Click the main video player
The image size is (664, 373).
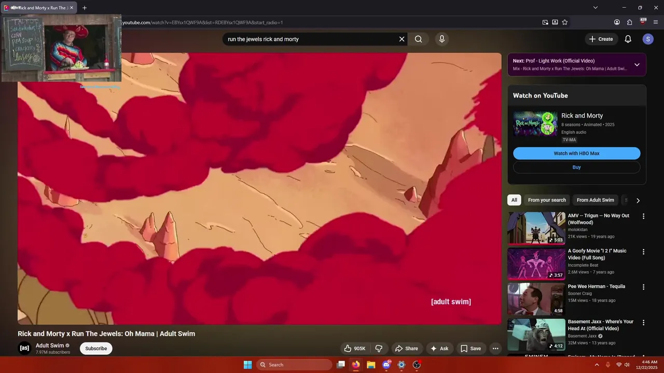(x=259, y=189)
